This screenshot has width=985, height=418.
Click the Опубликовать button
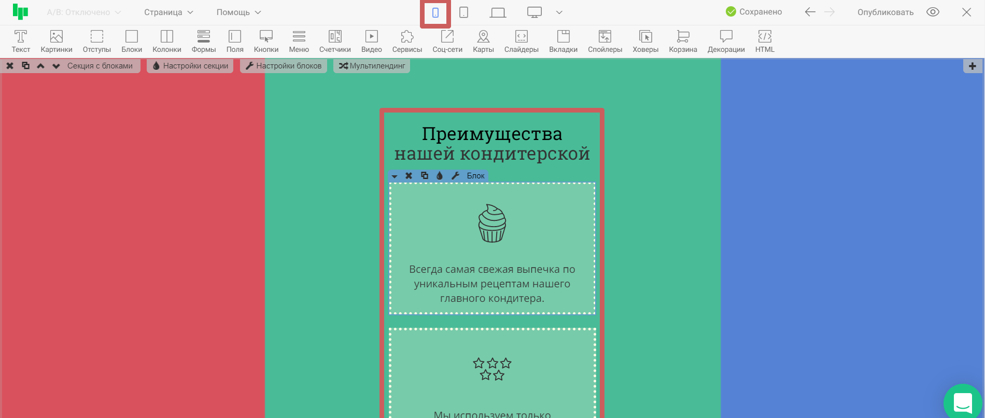885,12
